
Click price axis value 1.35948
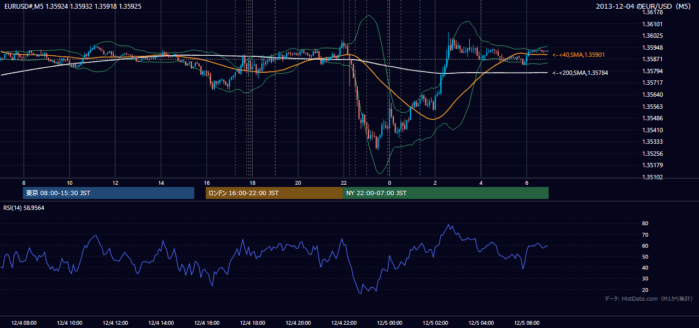pyautogui.click(x=654, y=48)
